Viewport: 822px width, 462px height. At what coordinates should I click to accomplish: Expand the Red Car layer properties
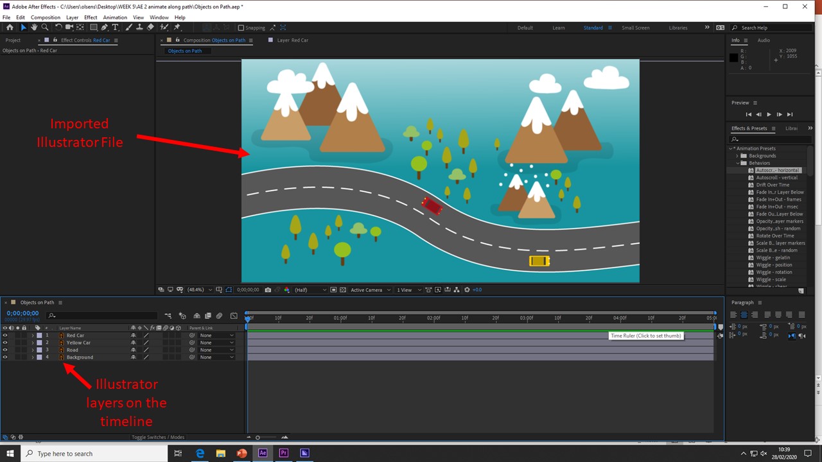pos(32,335)
